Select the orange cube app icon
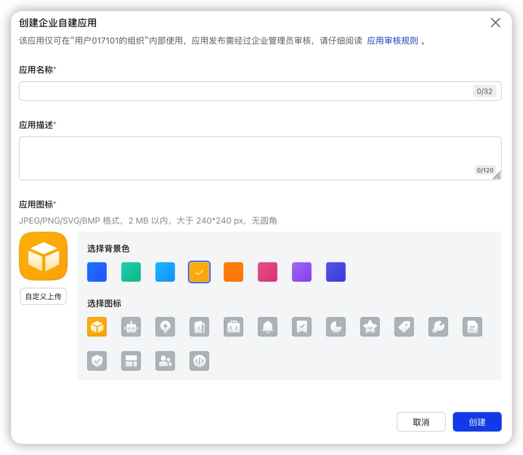The image size is (523, 455). pyautogui.click(x=97, y=327)
